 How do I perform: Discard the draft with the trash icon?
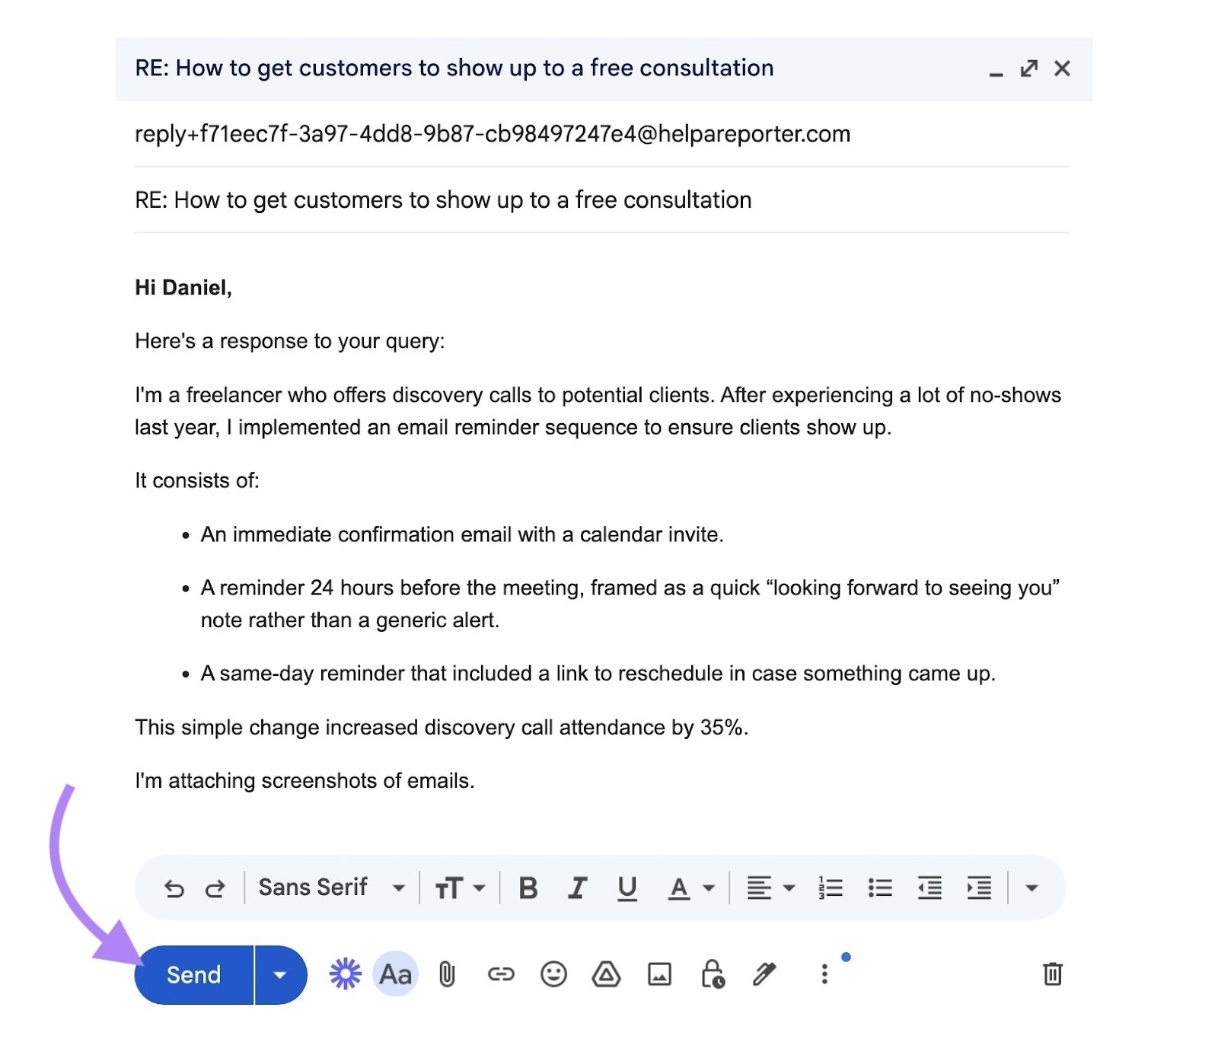[x=1054, y=974]
